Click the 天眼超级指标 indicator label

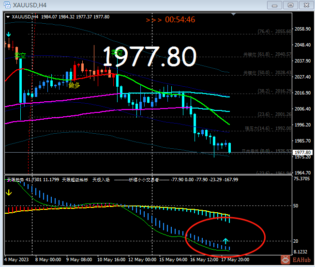click(75, 180)
